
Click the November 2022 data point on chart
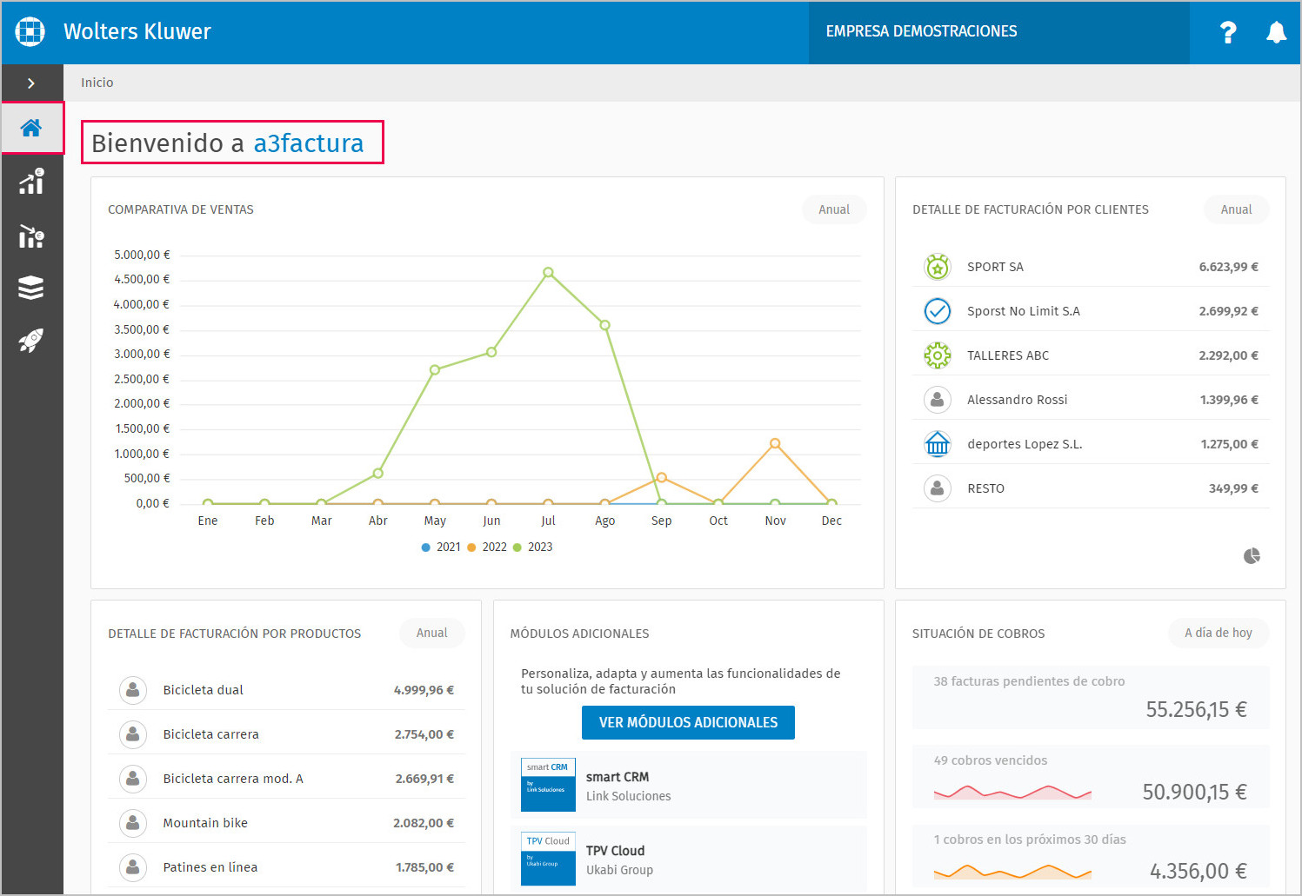click(x=775, y=443)
